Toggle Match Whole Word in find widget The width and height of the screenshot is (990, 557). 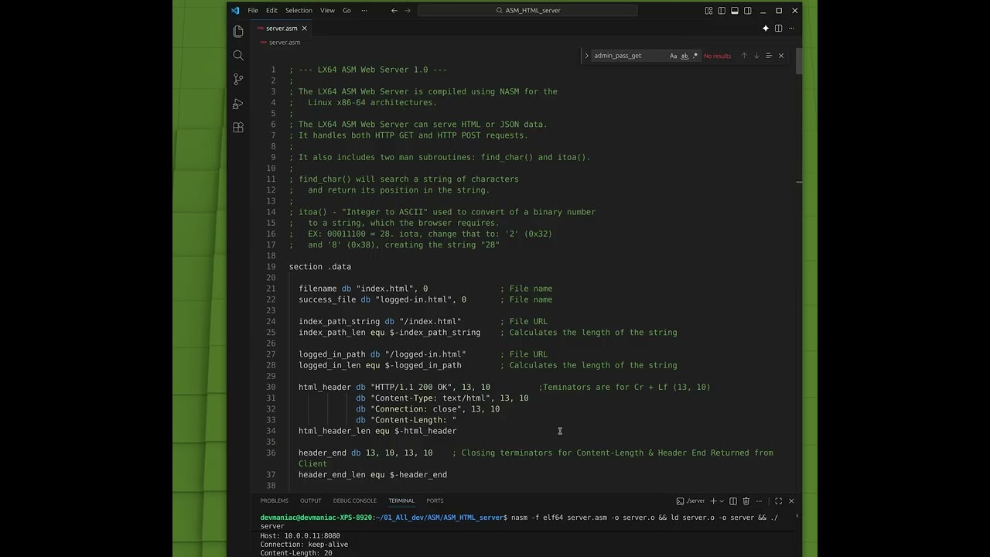coord(684,56)
